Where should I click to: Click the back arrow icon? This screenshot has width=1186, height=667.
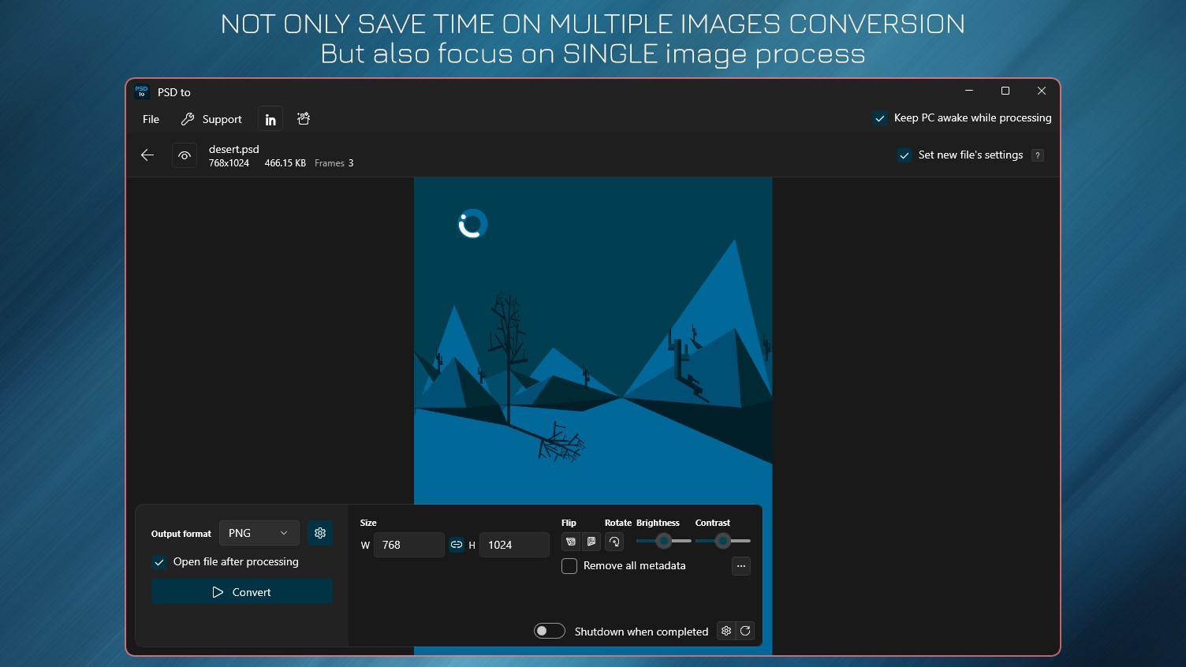pos(147,155)
